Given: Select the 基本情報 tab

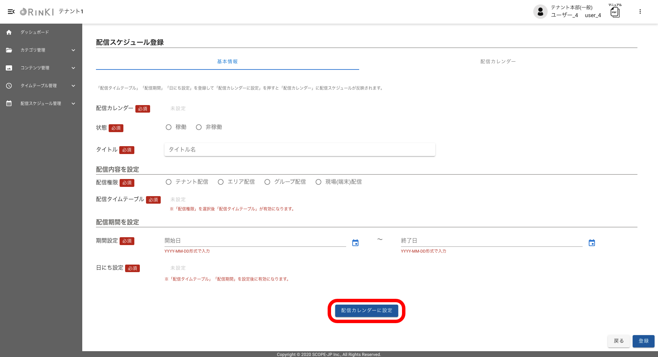Looking at the screenshot, I should click(x=227, y=62).
